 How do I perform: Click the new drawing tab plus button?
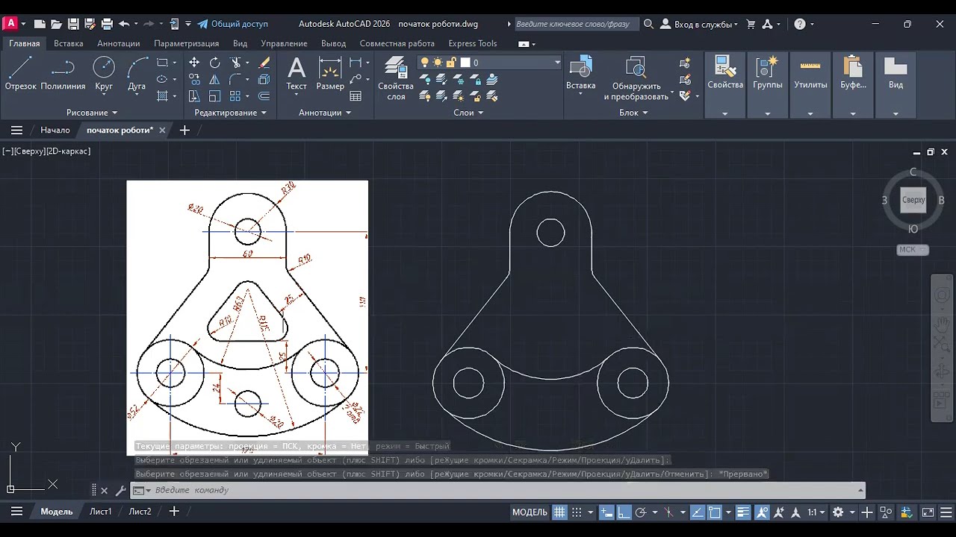pos(184,130)
